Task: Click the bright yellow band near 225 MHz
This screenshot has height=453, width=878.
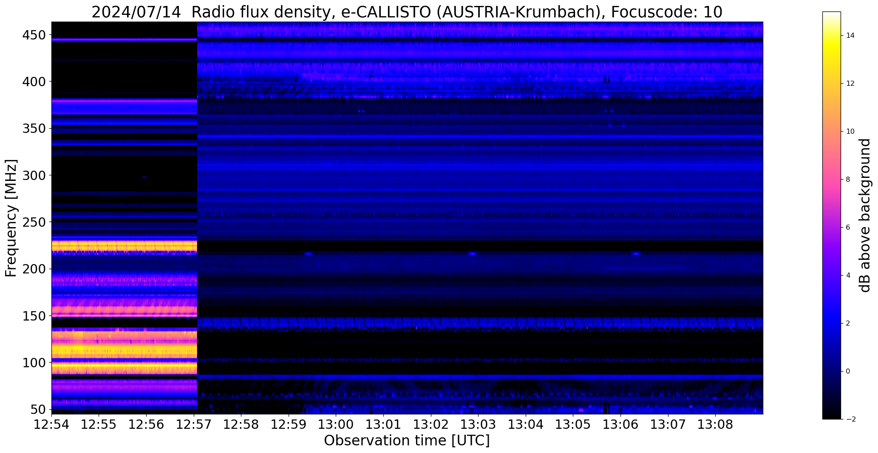Action: 124,246
